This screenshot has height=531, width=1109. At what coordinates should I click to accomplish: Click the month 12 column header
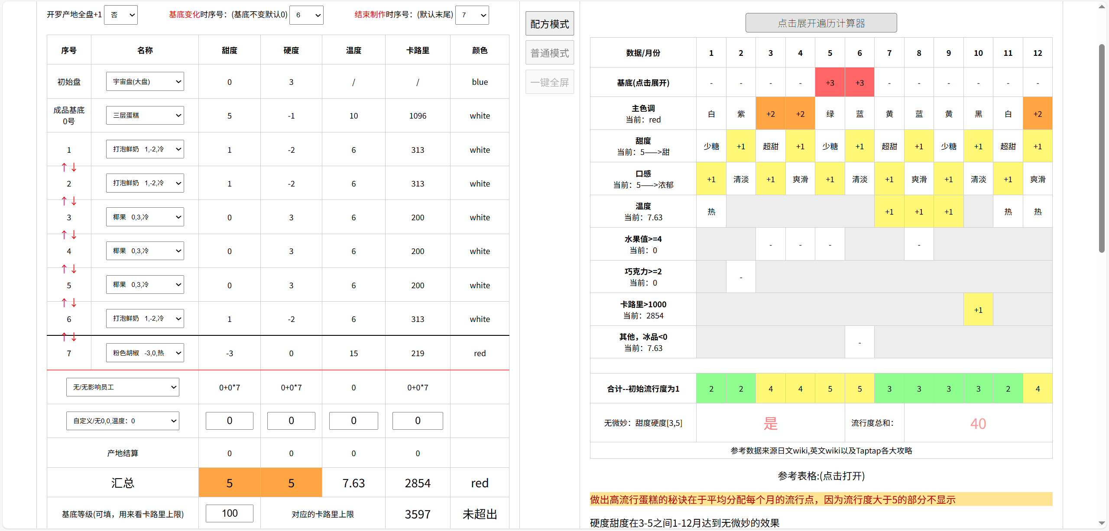point(1038,53)
